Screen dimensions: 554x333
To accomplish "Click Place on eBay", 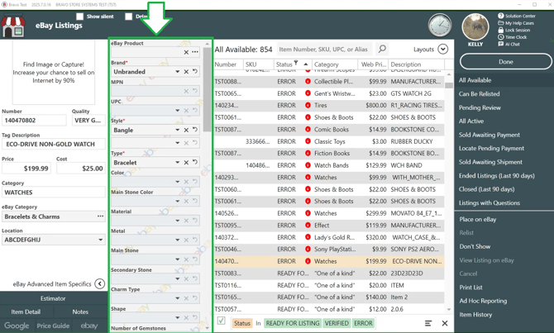I will pyautogui.click(x=478, y=219).
